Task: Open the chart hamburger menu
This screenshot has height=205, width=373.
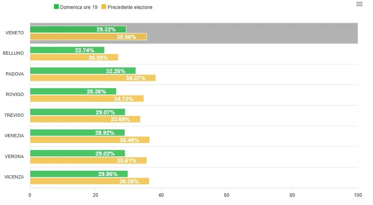Action: [359, 4]
